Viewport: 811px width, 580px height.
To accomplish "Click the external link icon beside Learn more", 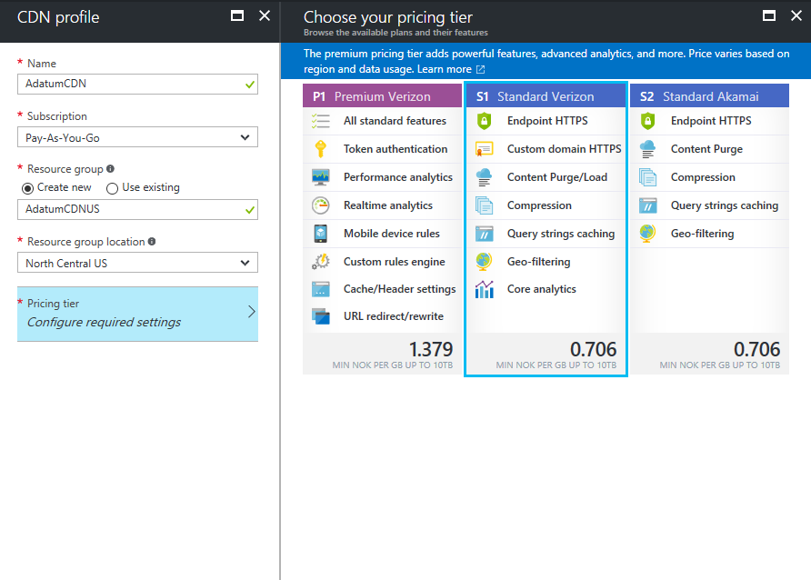I will [480, 69].
